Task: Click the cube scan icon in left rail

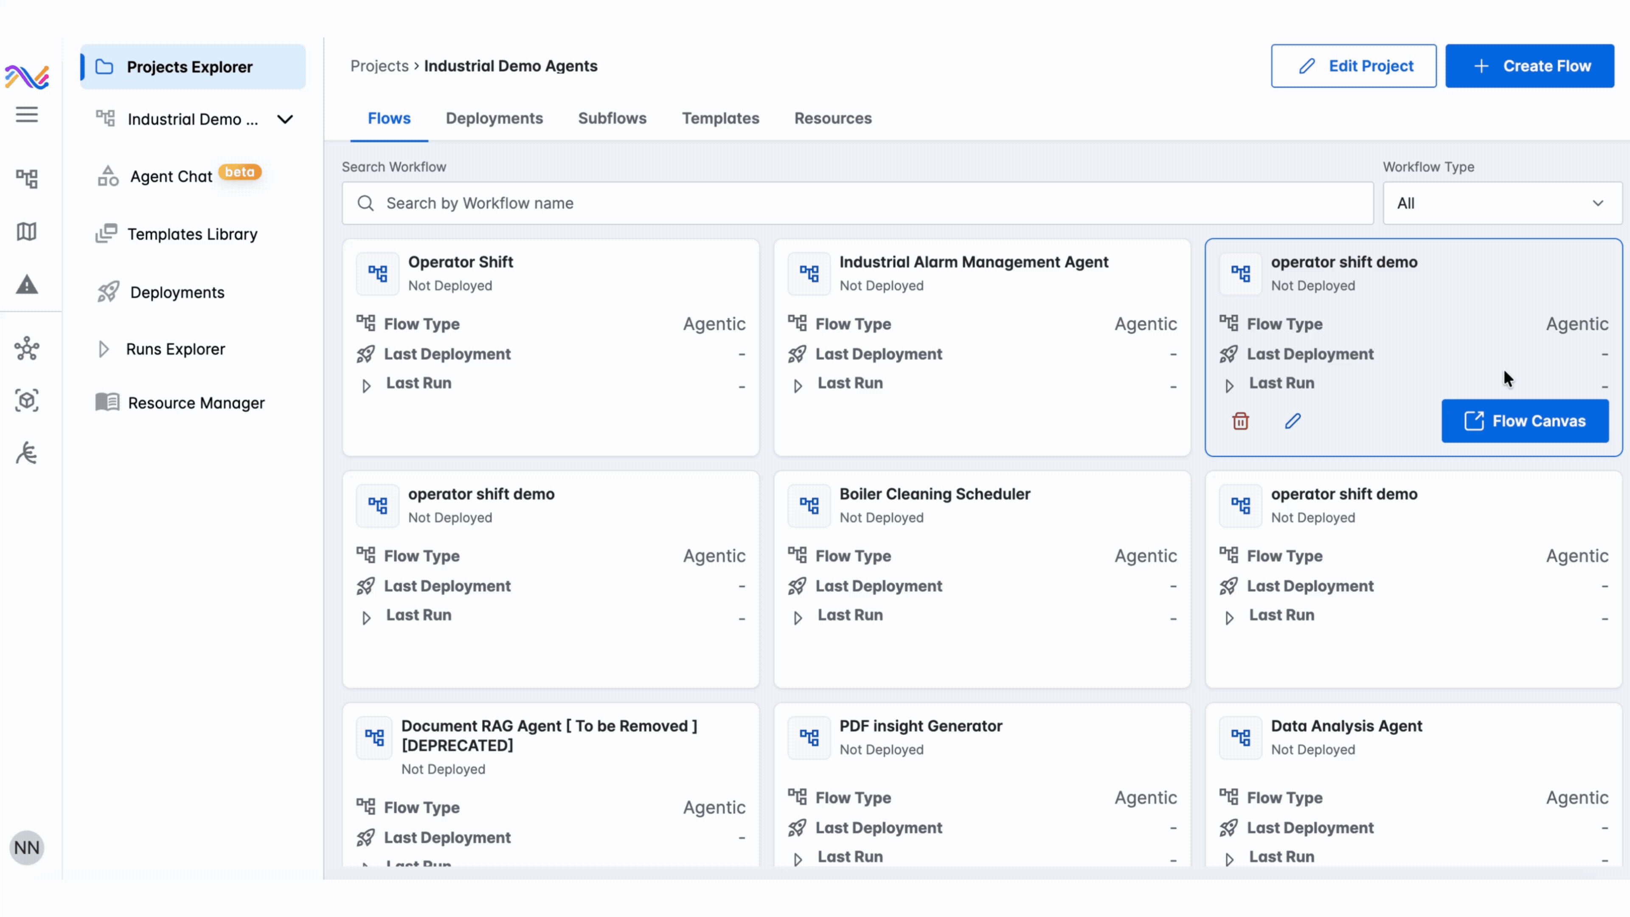Action: [27, 401]
